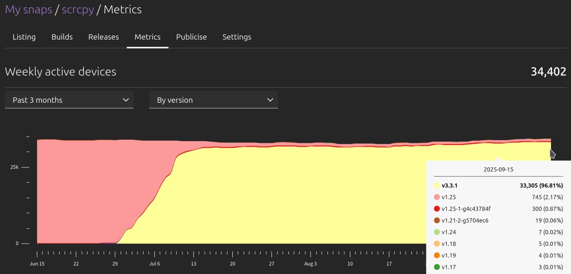Click the yellow v3.3.1 legend swatch

[x=437, y=185]
